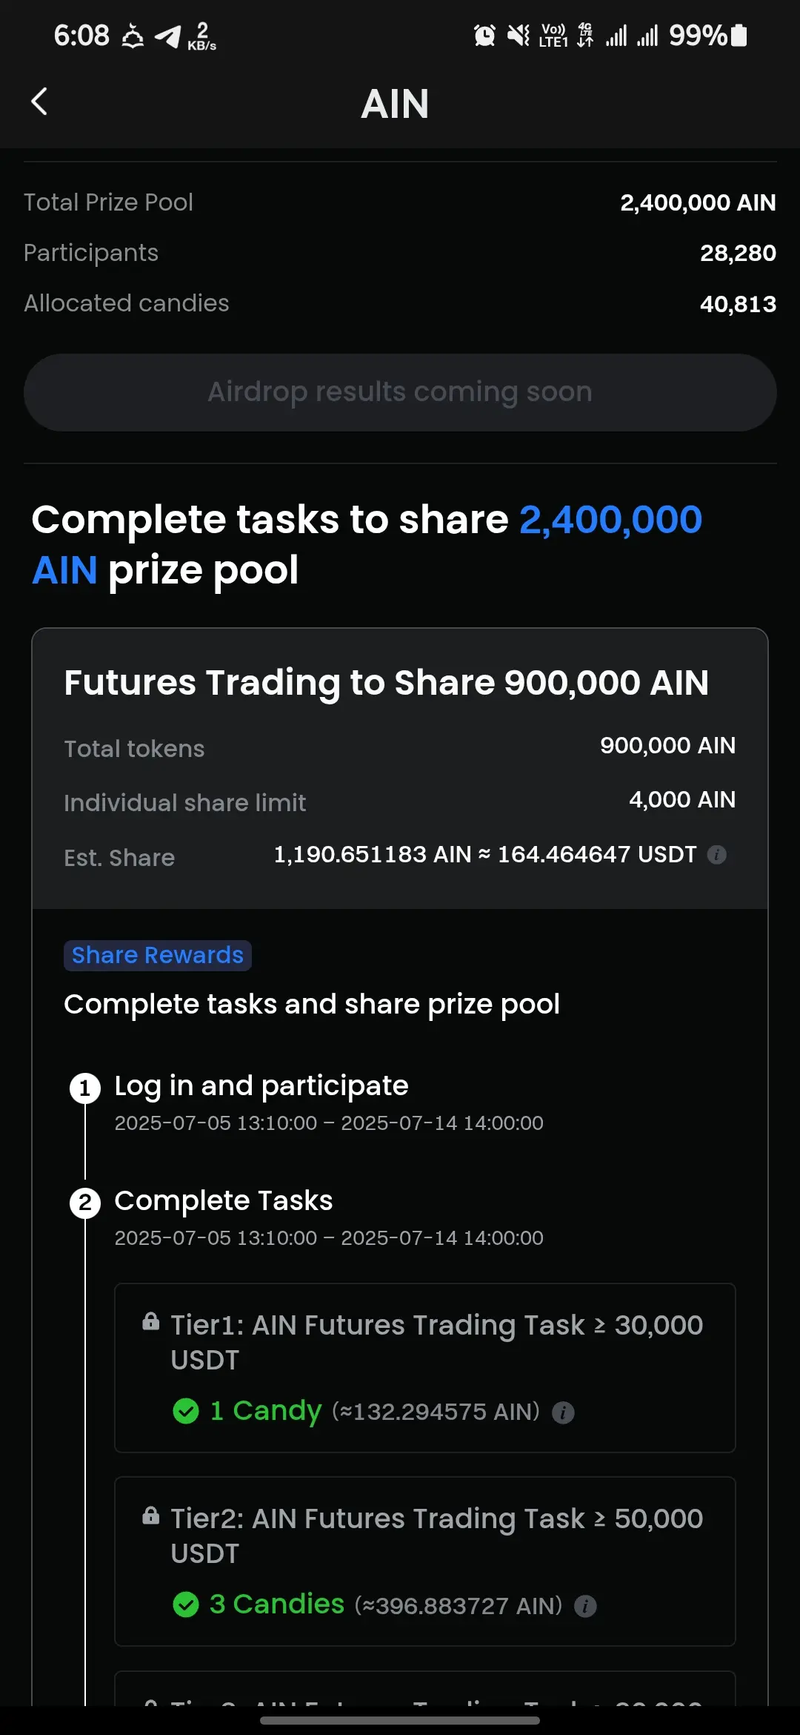This screenshot has width=800, height=1735.
Task: Tap info icon beside 1 Candy amount
Action: (x=563, y=1412)
